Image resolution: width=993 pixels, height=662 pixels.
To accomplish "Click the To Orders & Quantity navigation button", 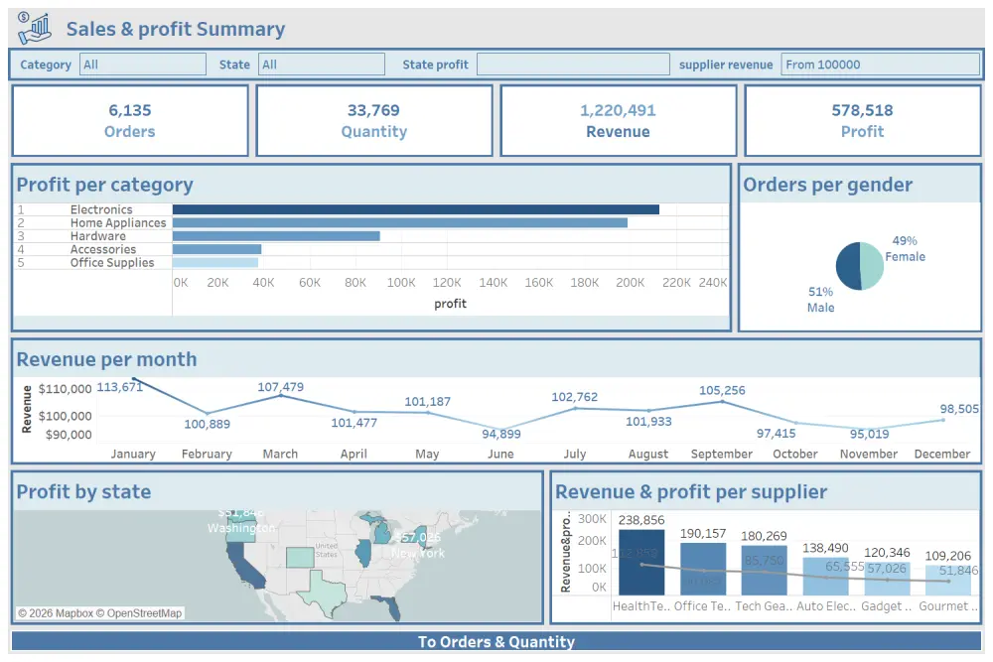I will pyautogui.click(x=496, y=642).
